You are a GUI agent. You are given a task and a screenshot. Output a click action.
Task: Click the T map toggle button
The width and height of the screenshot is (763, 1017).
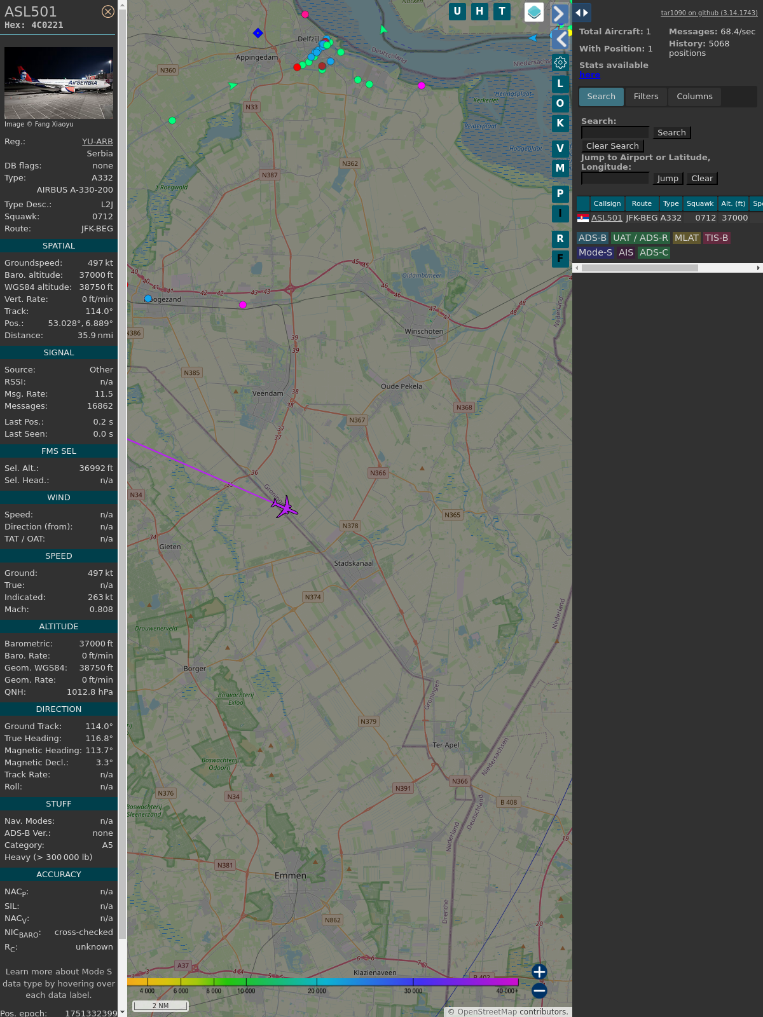click(x=502, y=11)
